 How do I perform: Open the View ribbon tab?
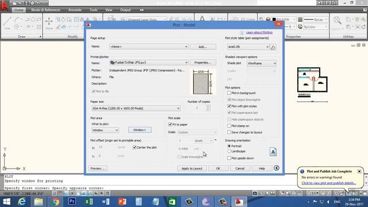pyautogui.click(x=109, y=10)
